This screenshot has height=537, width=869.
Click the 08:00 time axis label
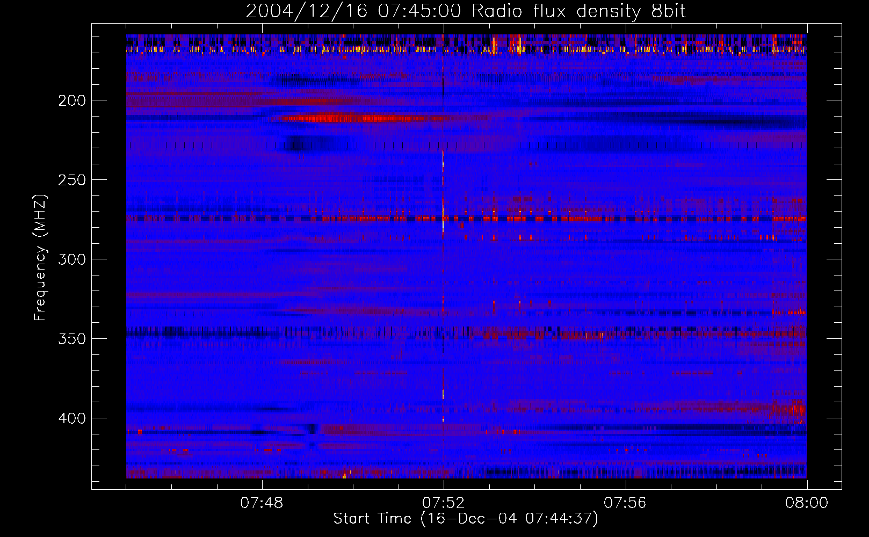click(807, 503)
